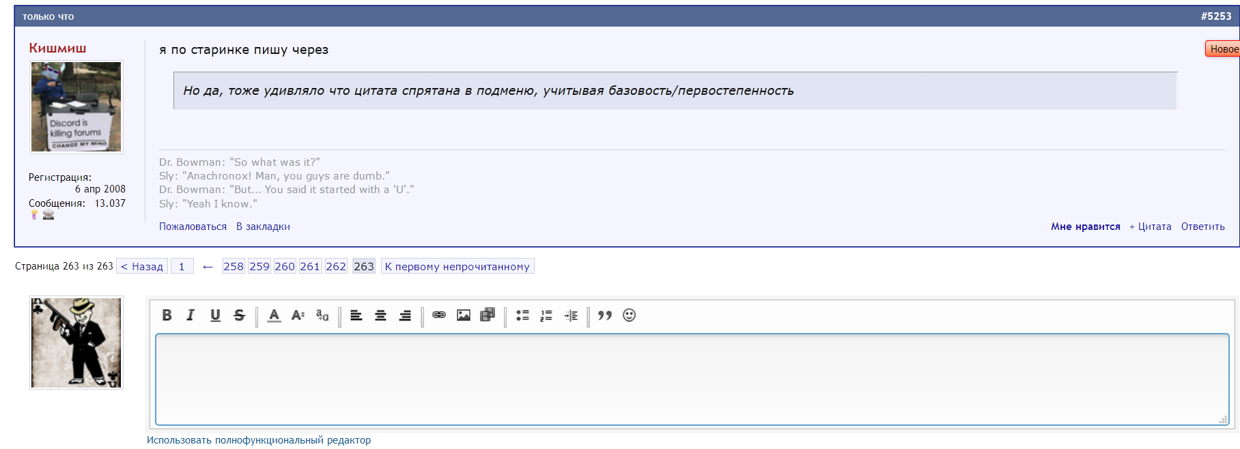Screen dimensions: 1240x449
Task: Open page 262 of the thread
Action: click(336, 266)
